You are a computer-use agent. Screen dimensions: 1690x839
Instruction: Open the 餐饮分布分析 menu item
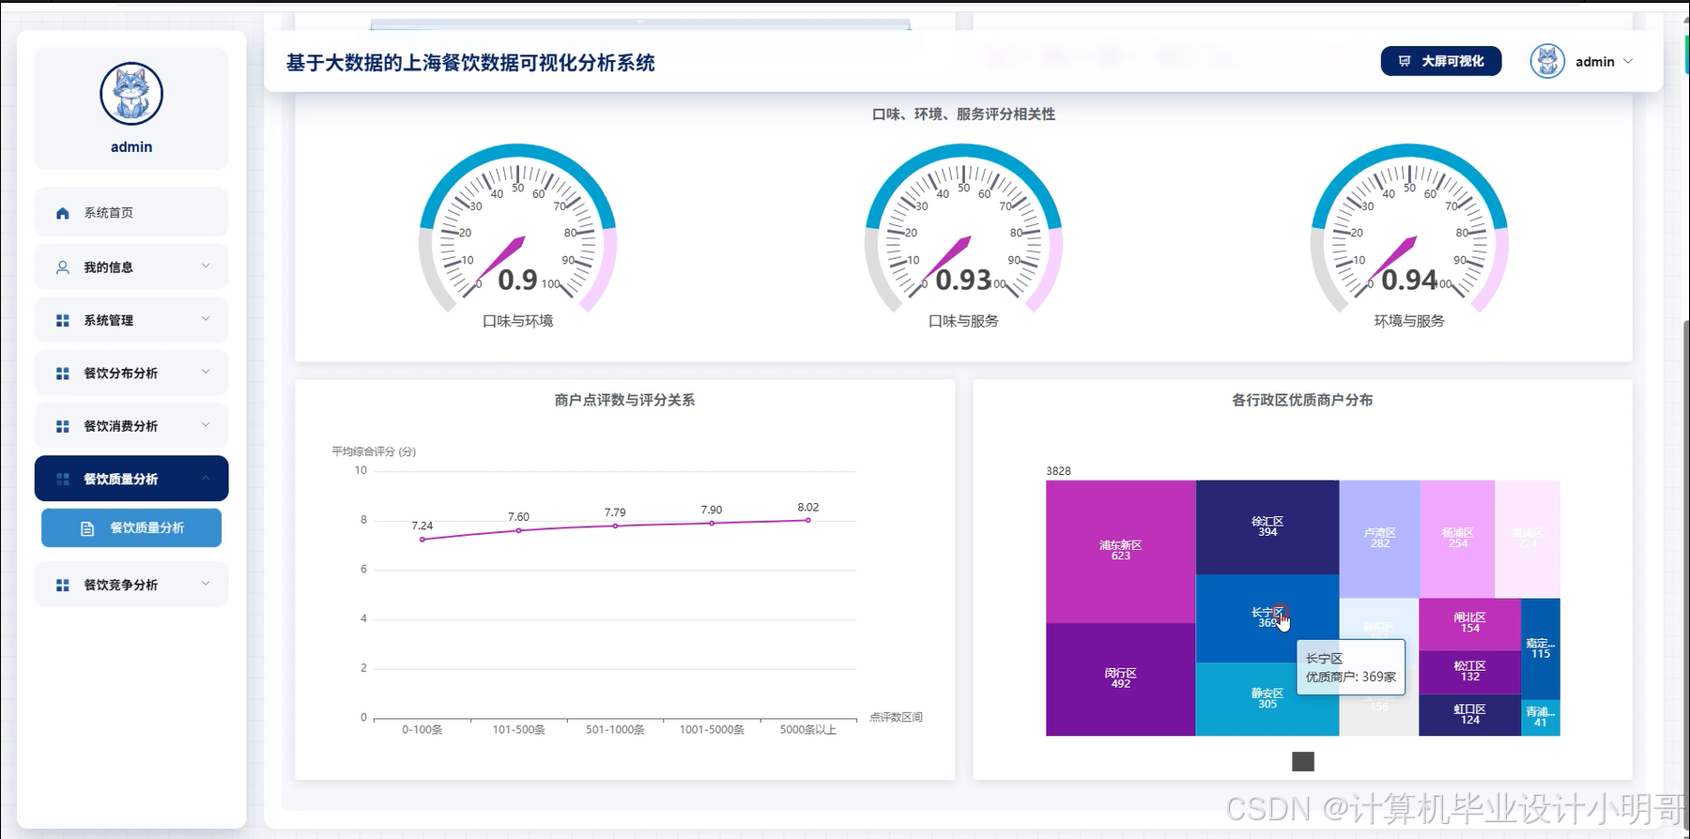click(x=131, y=374)
